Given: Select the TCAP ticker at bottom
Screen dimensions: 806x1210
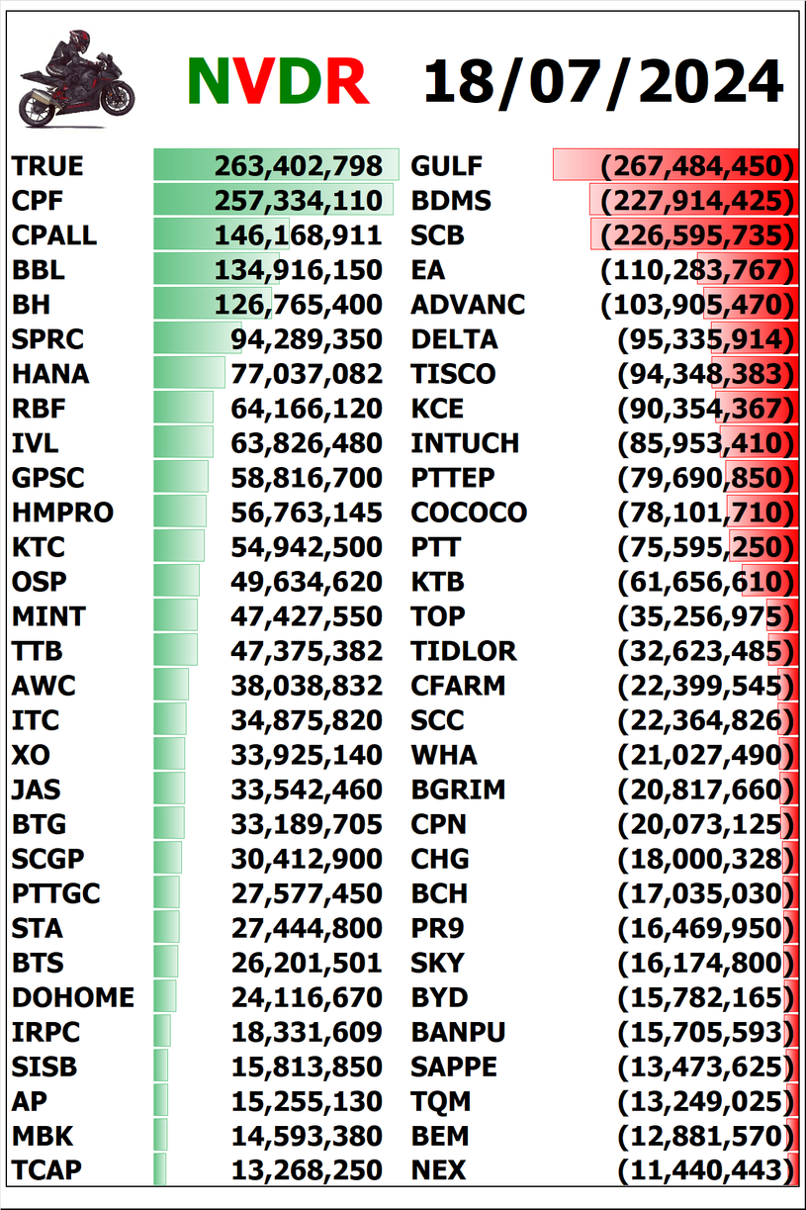Looking at the screenshot, I should 46,1170.
